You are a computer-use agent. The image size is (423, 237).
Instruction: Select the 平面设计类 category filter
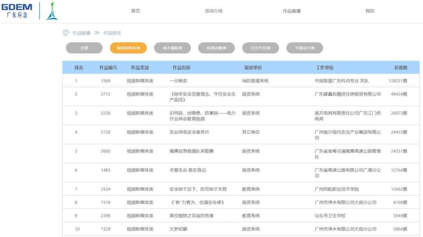tap(305, 48)
